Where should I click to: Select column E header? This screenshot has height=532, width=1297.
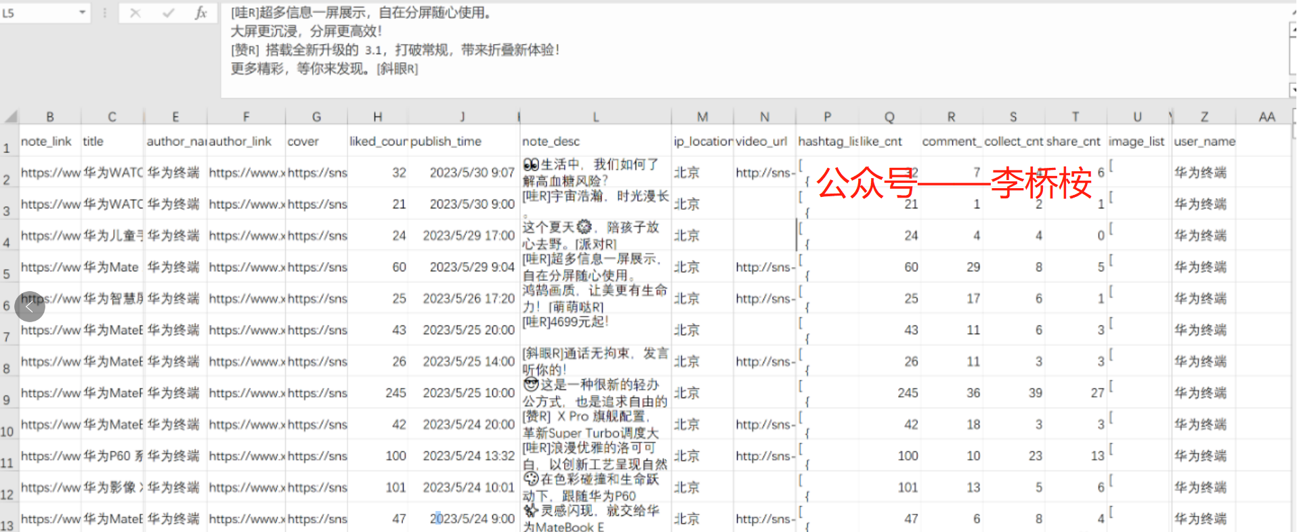pyautogui.click(x=175, y=116)
